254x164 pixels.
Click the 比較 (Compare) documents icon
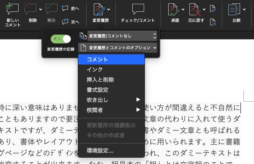click(234, 10)
